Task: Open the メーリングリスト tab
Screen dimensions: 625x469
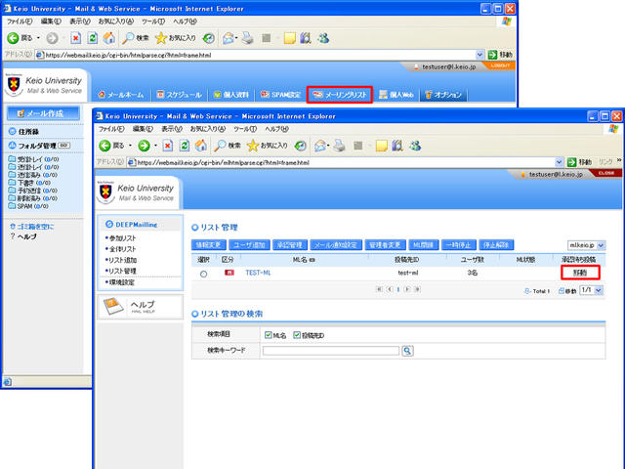Action: coord(338,94)
